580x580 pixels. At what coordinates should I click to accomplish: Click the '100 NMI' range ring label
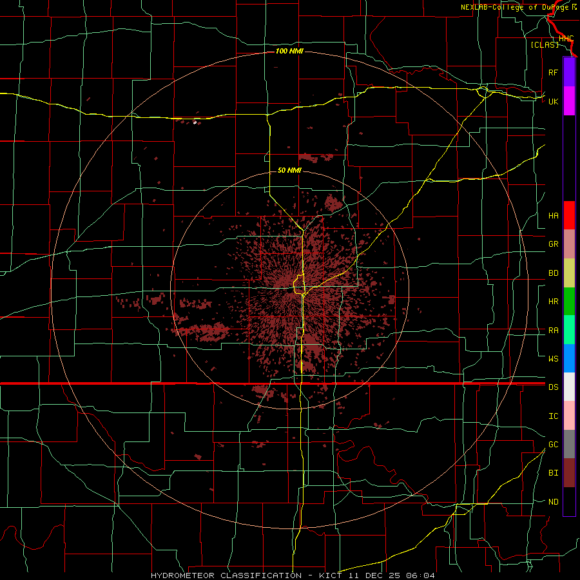(x=289, y=51)
